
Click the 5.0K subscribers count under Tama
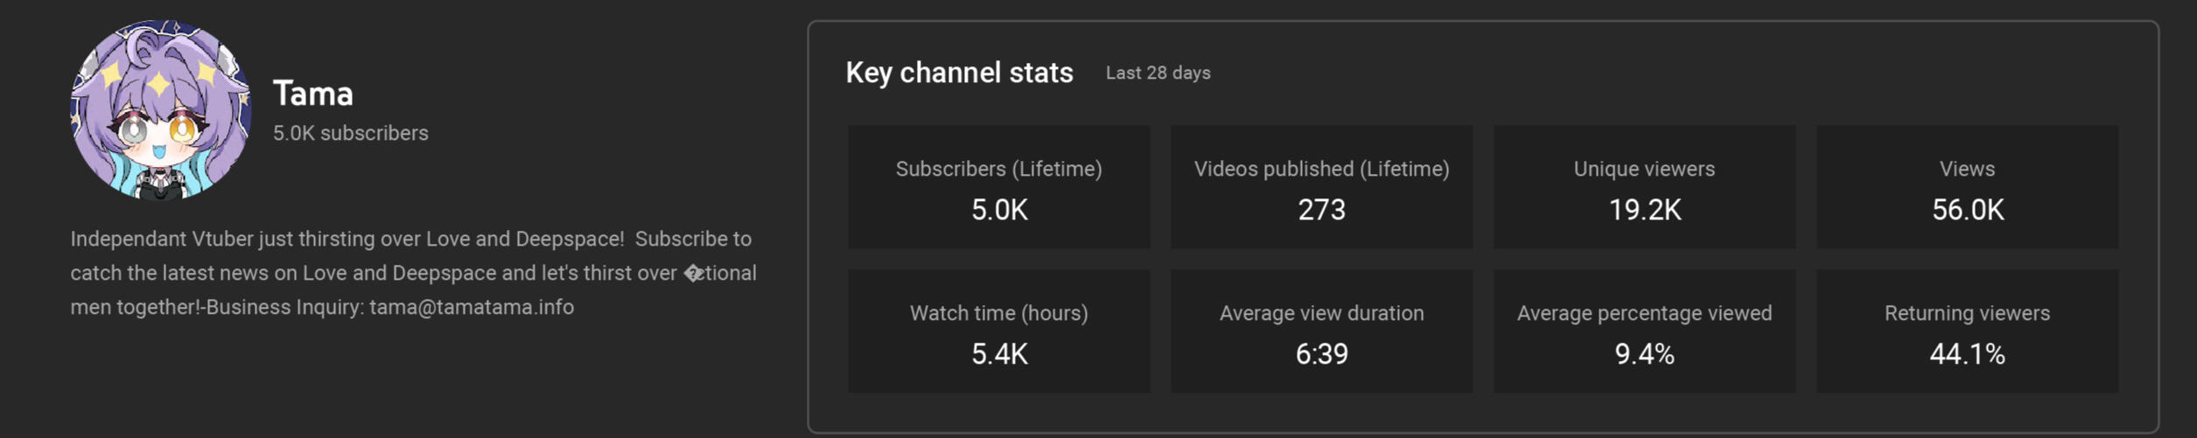pyautogui.click(x=350, y=133)
